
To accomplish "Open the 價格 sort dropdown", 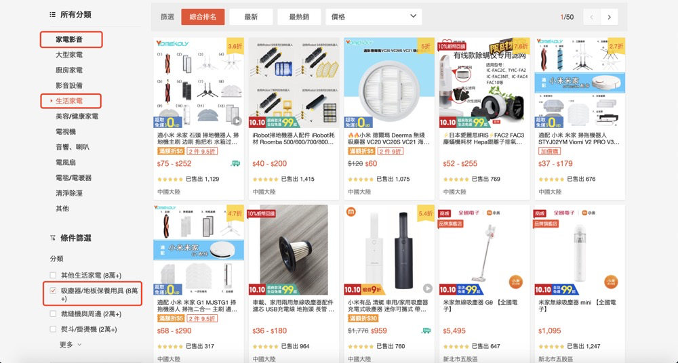I will (374, 17).
